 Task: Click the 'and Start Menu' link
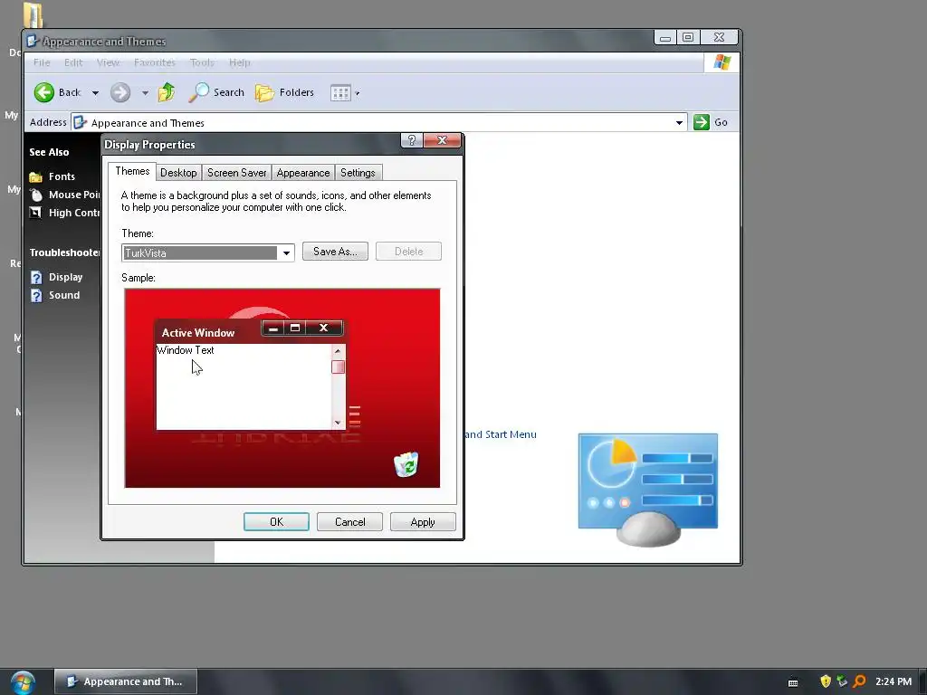point(501,434)
